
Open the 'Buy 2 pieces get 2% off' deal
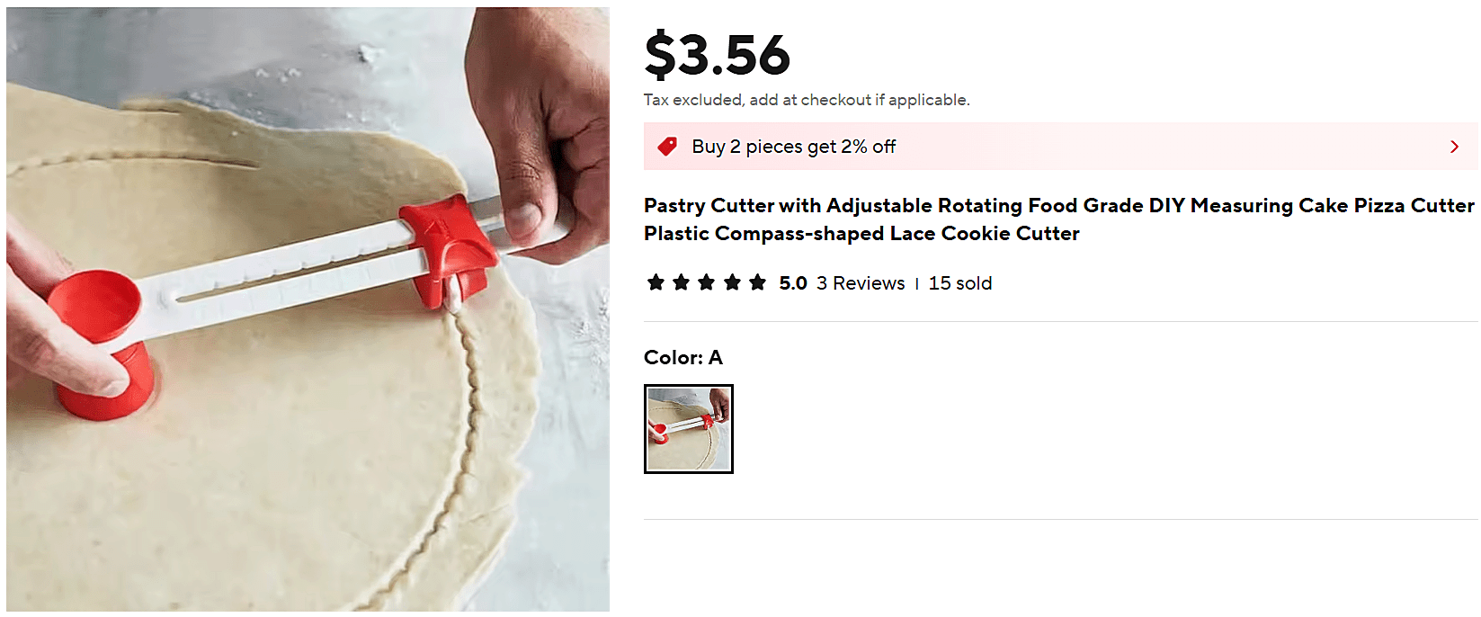click(793, 147)
